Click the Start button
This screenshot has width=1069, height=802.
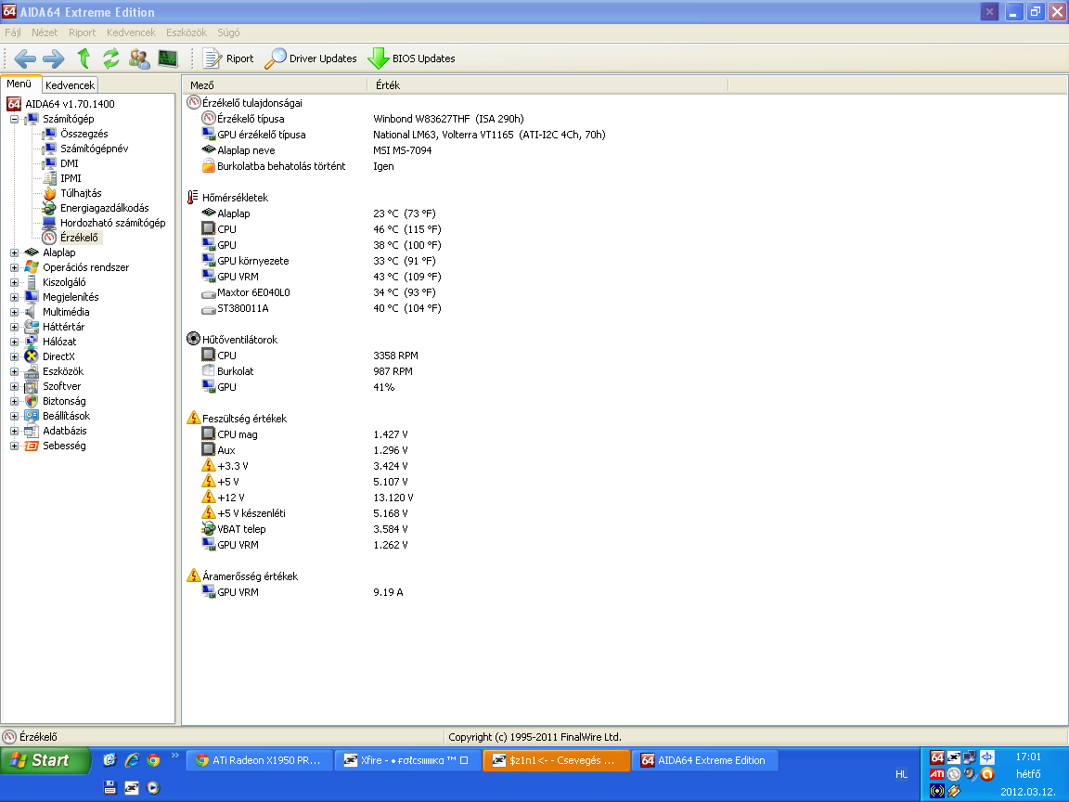(45, 759)
